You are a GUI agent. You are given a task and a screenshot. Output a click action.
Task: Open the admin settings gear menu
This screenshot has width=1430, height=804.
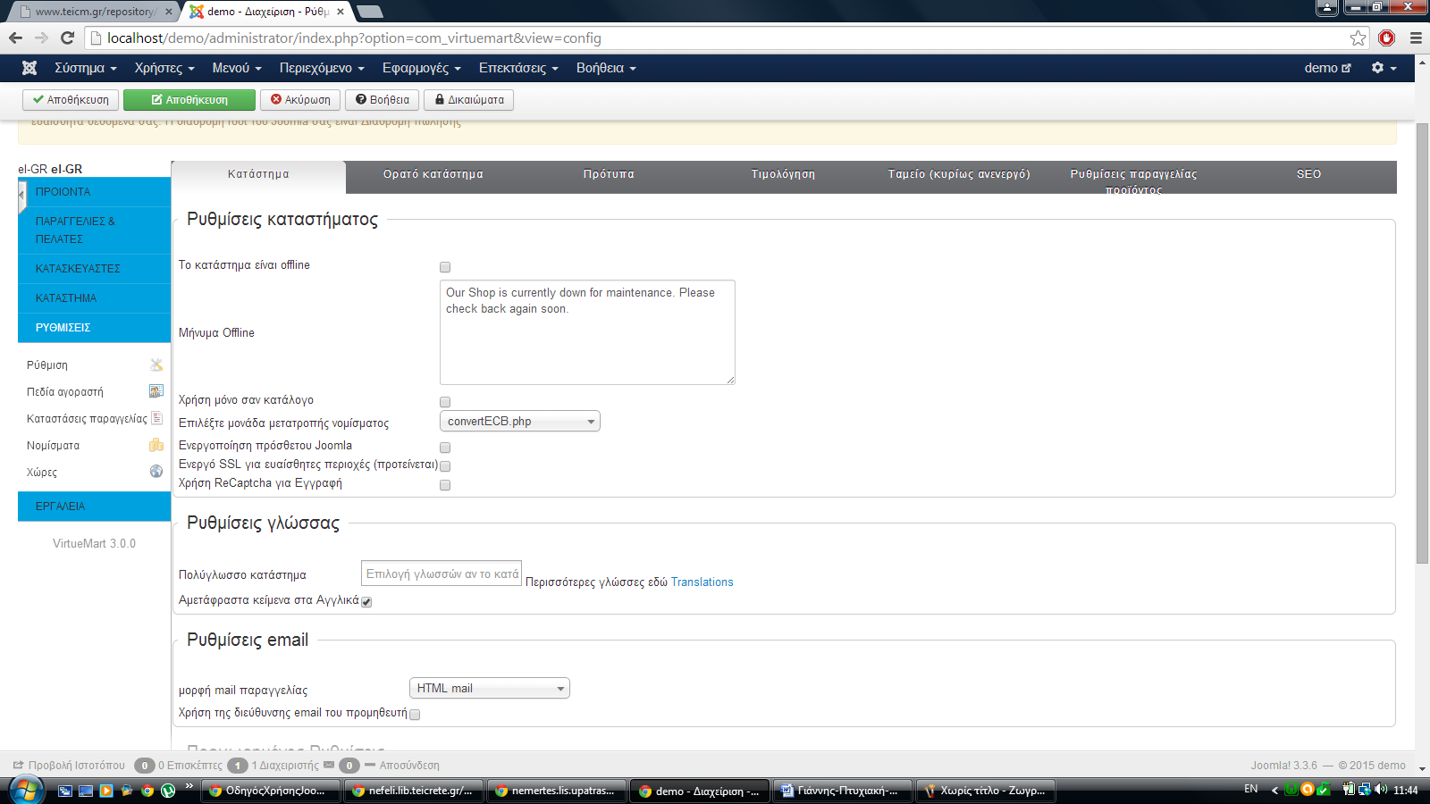click(1384, 68)
